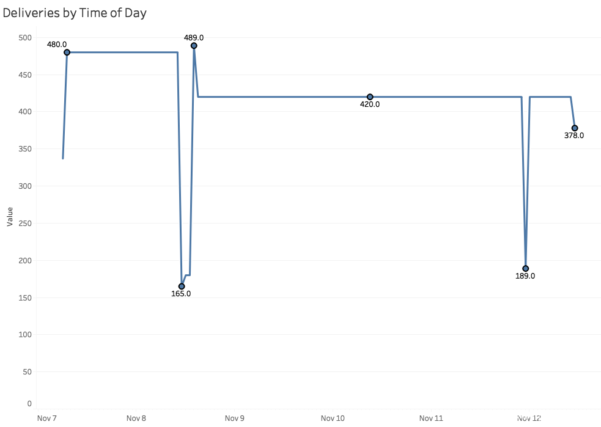Click the Nov 10 date label
Screen dimensions: 601x427
pos(333,418)
